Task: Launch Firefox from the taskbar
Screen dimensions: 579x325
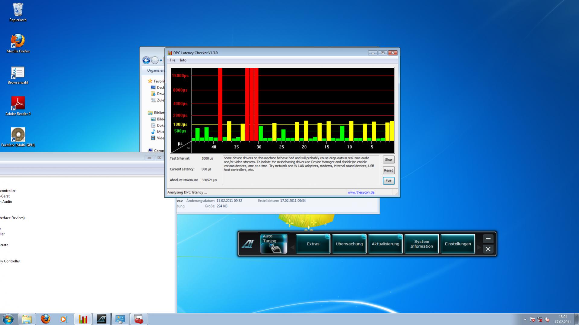Action: (46, 319)
